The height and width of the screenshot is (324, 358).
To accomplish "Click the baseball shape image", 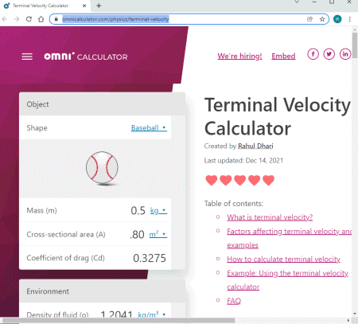I will coord(102,168).
